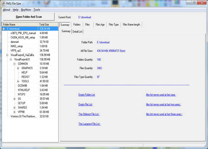Open the About menu
Screen dimensions: 208x149
7,10
